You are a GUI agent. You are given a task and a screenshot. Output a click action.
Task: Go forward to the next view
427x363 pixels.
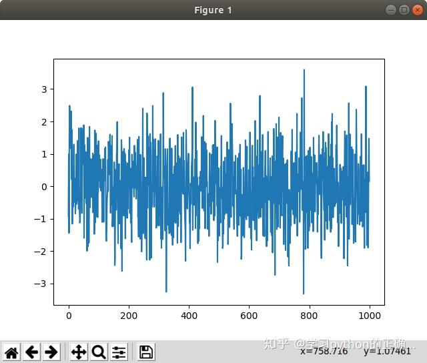pos(51,352)
